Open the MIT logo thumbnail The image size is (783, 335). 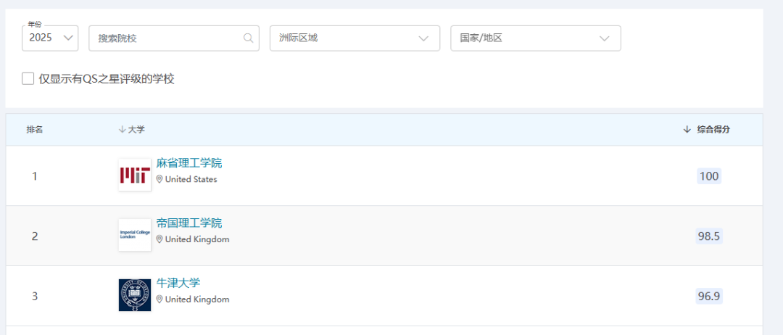(x=135, y=175)
